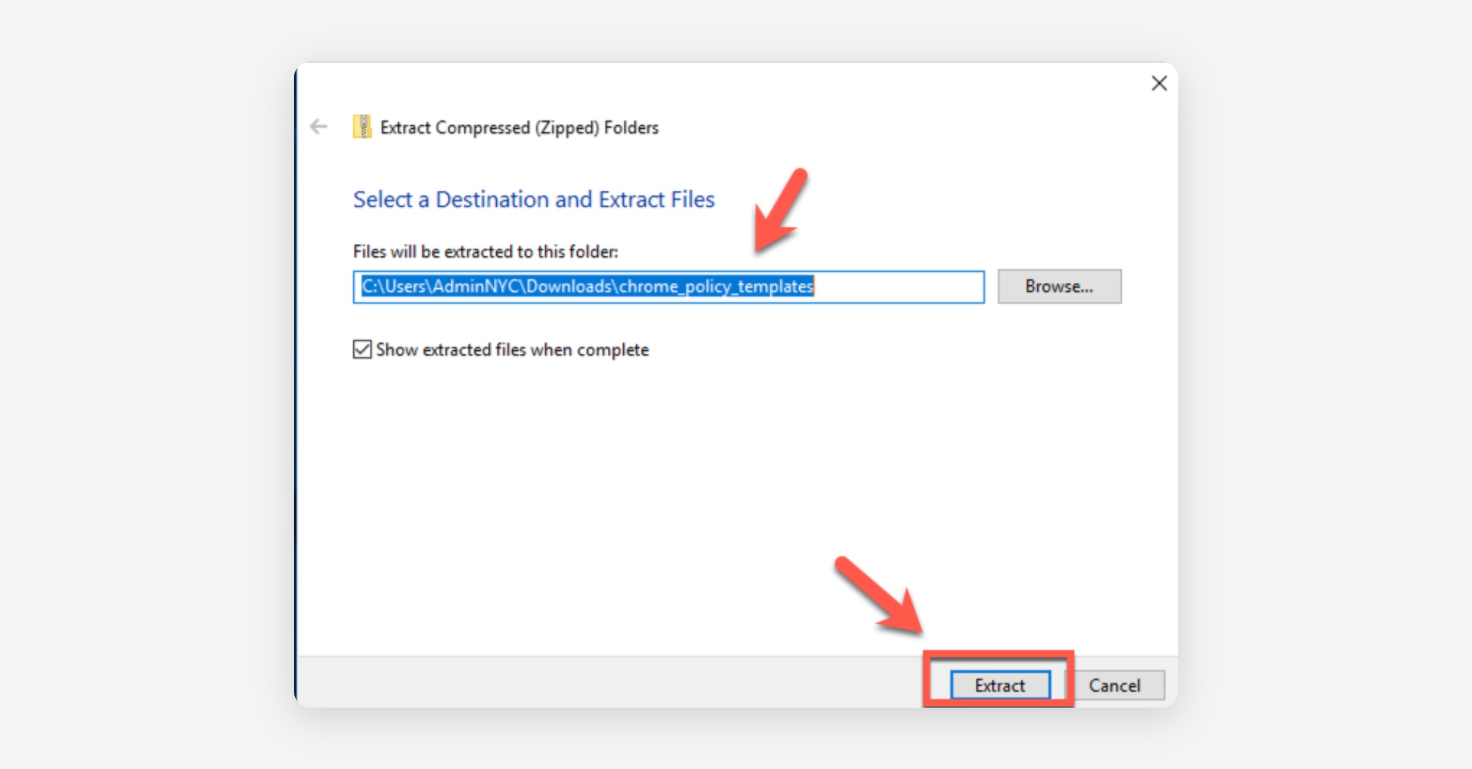Click the back arrow in the wizard header

pyautogui.click(x=318, y=127)
